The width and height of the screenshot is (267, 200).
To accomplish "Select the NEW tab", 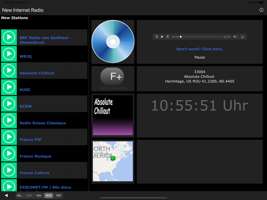I will click(x=49, y=196).
